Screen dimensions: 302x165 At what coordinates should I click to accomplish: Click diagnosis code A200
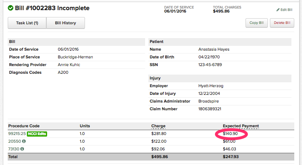[x=63, y=73]
